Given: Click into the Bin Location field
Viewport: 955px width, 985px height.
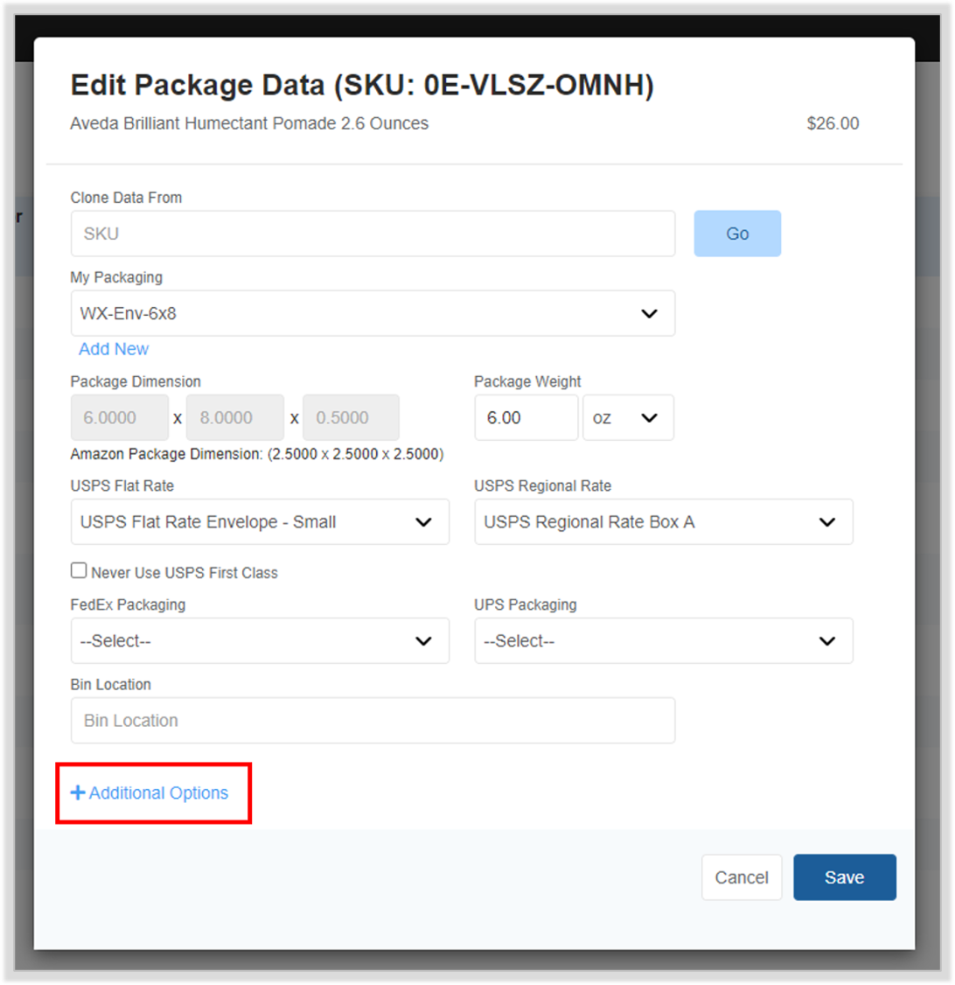Looking at the screenshot, I should [x=373, y=721].
